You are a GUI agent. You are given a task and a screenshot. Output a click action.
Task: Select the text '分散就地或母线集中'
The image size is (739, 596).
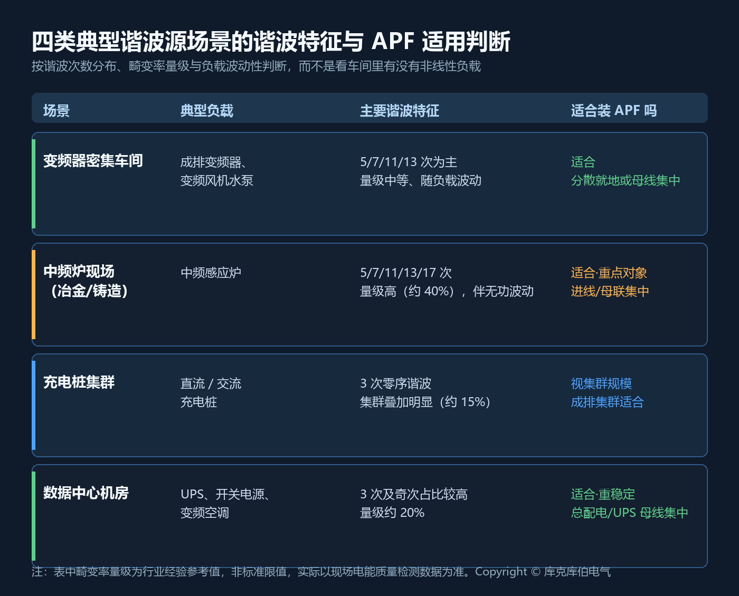[626, 180]
